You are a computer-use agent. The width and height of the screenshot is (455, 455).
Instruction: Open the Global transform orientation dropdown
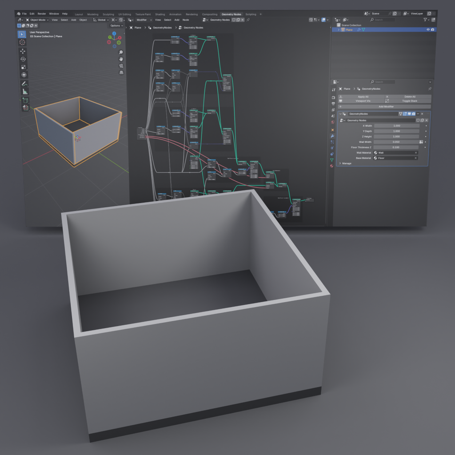[x=101, y=20]
